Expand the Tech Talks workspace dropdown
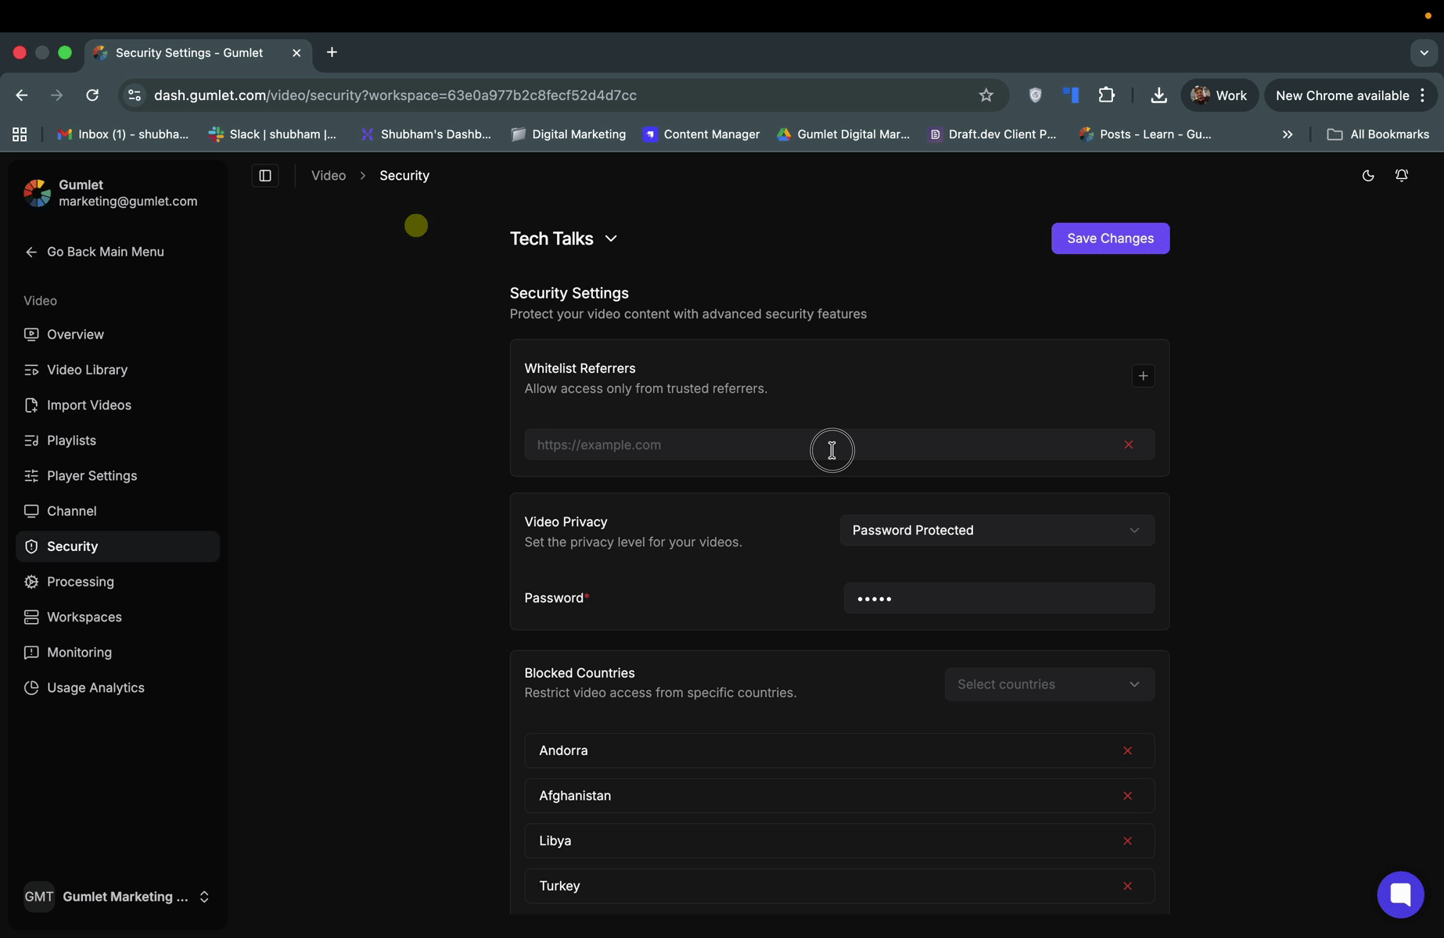This screenshot has width=1444, height=938. click(x=564, y=238)
